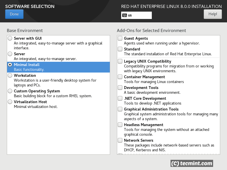The width and height of the screenshot is (227, 170).
Task: Select .NET Core Development
Action: click(x=120, y=98)
